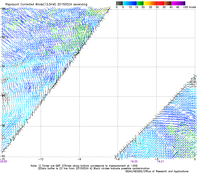The width and height of the screenshot is (197, 173).
Task: Click the '25' legend scale number
Action: point(150,7)
